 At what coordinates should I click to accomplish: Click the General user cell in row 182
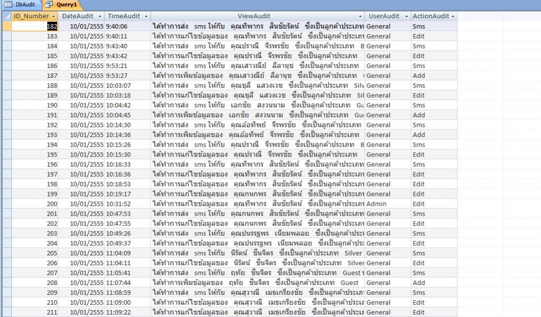(387, 26)
